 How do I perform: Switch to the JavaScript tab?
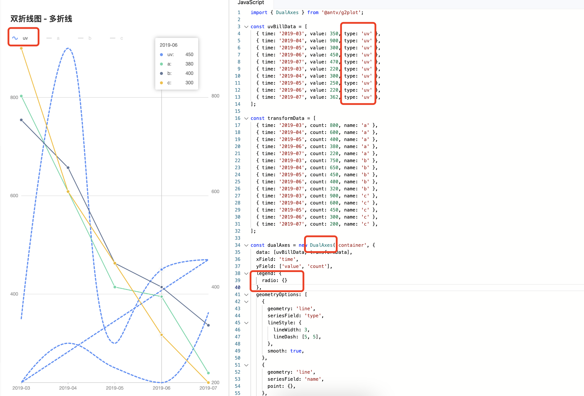coord(251,3)
